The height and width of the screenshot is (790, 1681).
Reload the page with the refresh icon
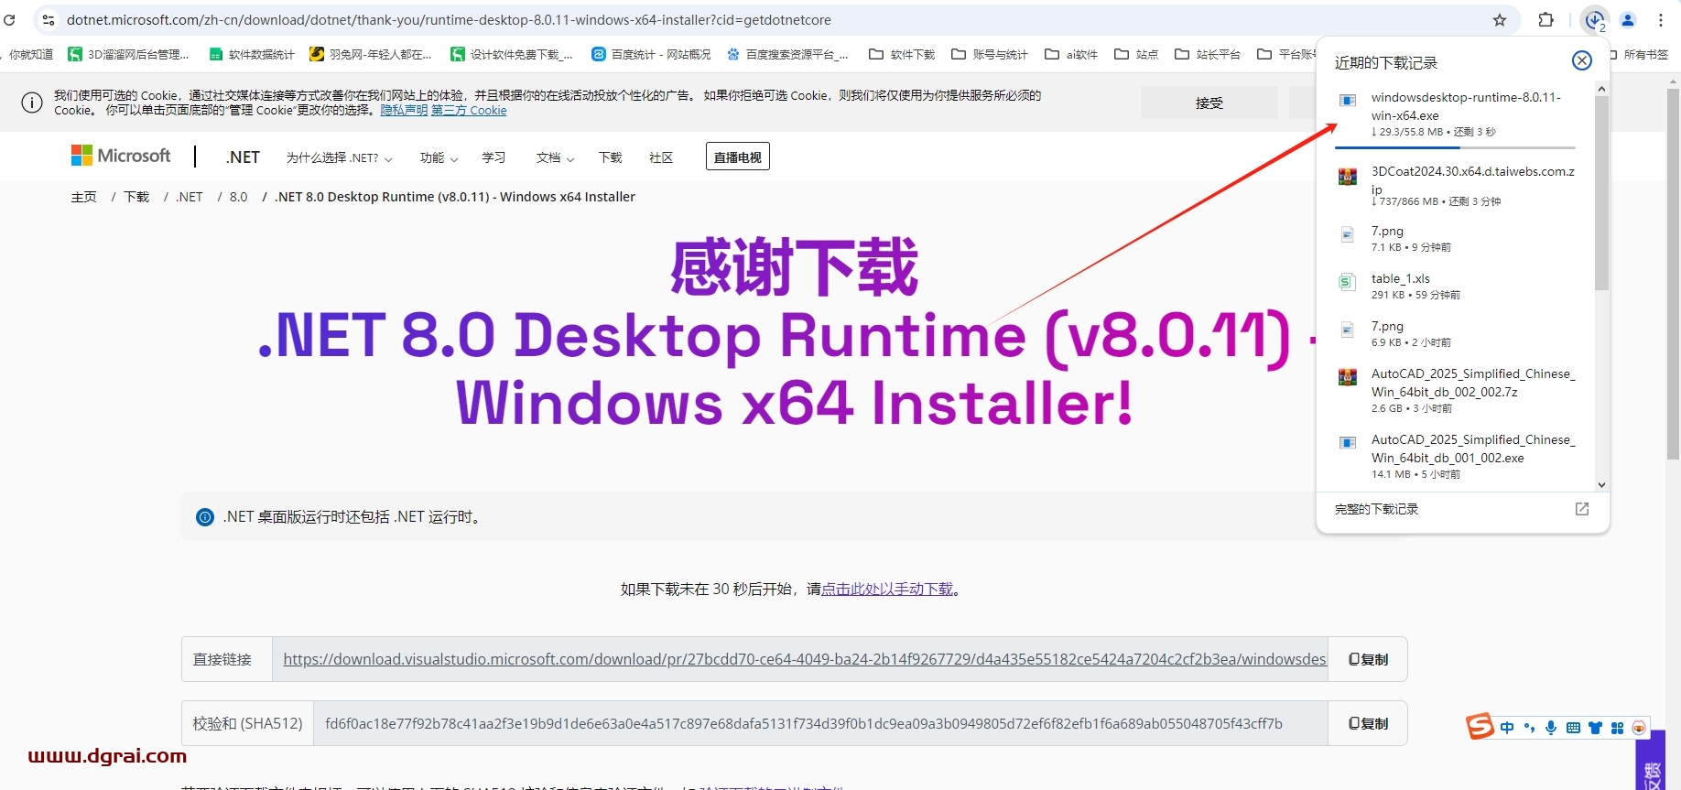tap(9, 19)
